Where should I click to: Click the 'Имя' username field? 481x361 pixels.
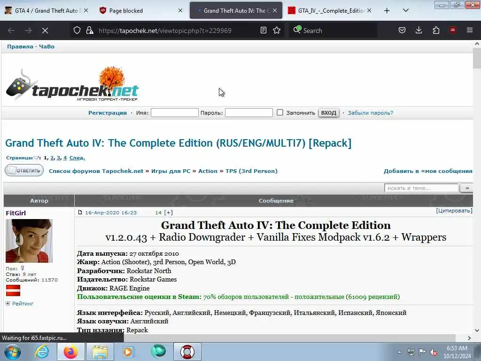coord(175,113)
